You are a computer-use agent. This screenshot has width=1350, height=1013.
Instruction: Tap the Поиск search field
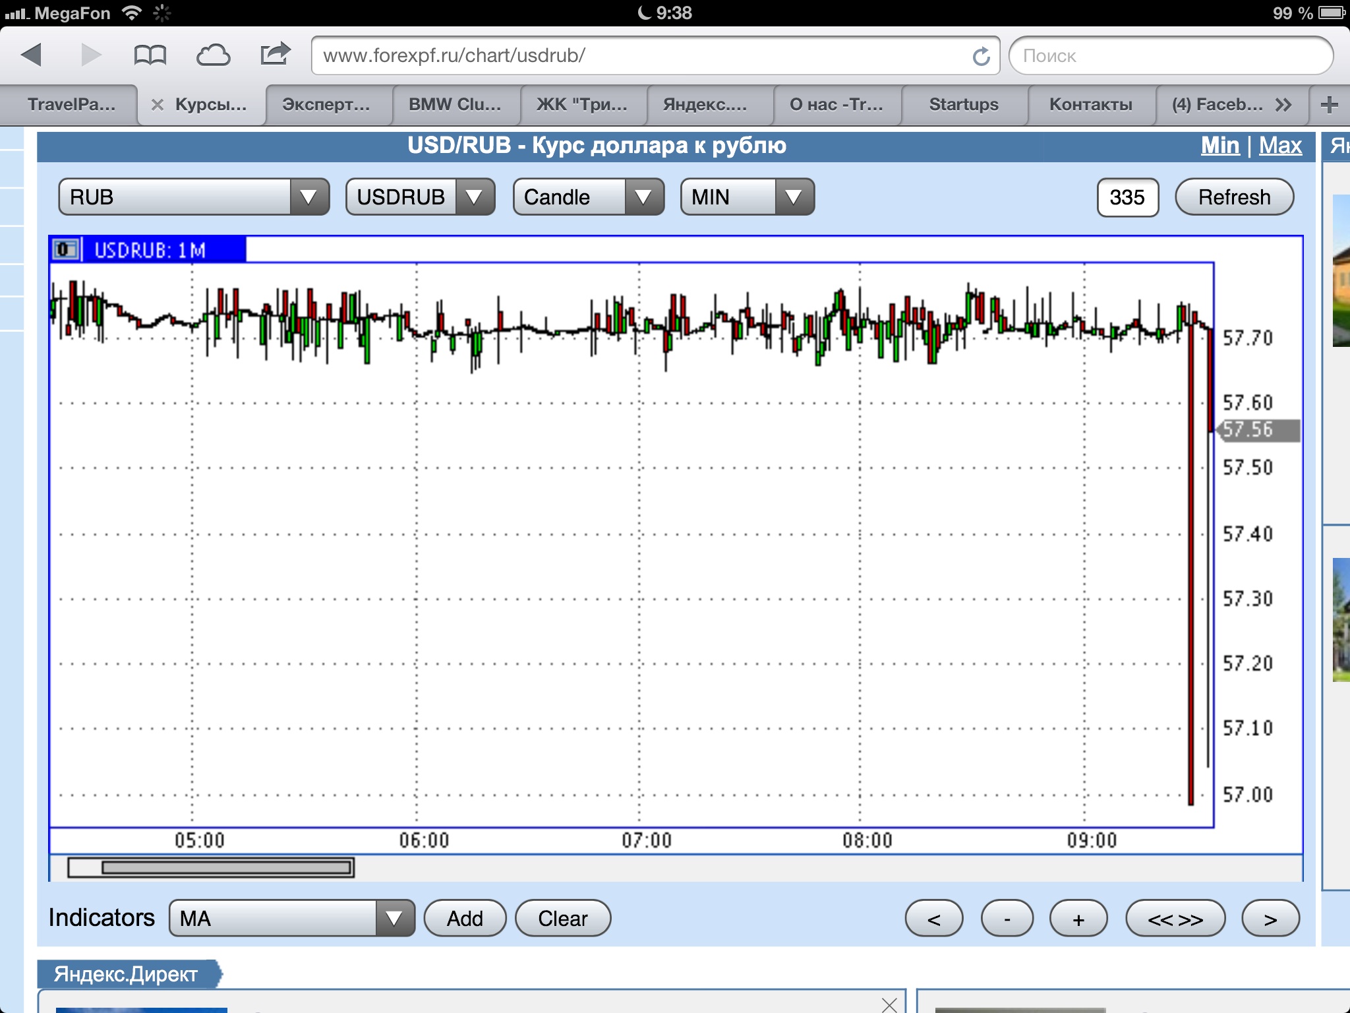(1171, 56)
